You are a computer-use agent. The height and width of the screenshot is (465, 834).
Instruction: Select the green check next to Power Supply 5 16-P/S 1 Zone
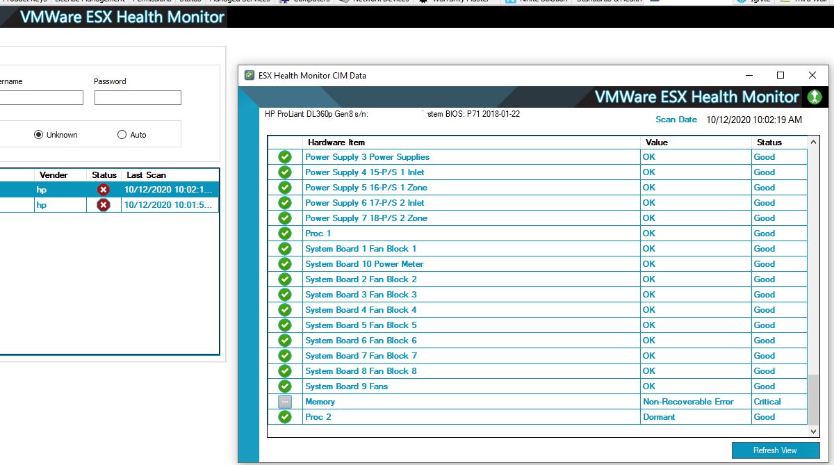coord(285,188)
